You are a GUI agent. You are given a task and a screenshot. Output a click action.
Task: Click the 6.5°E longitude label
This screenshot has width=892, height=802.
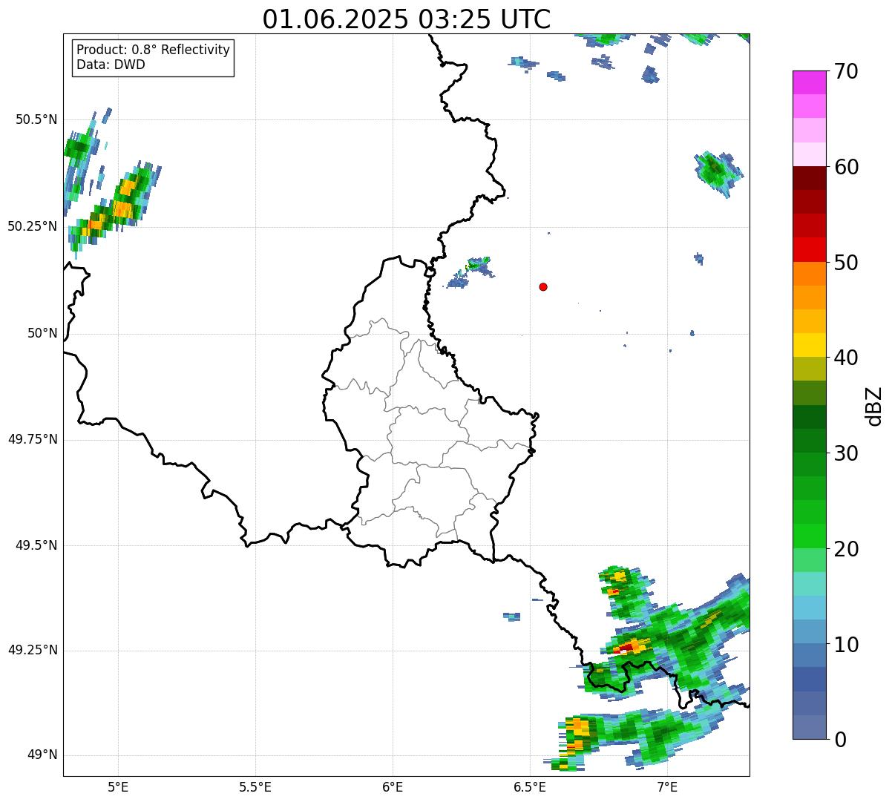click(530, 786)
